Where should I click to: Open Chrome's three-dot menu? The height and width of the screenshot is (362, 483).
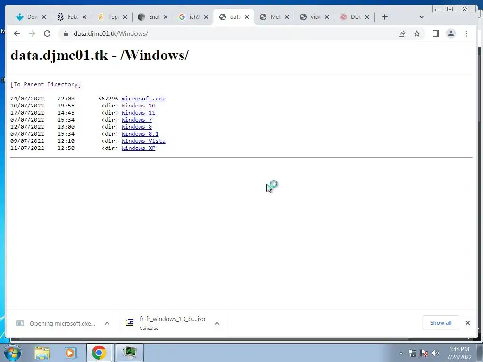[x=466, y=33]
